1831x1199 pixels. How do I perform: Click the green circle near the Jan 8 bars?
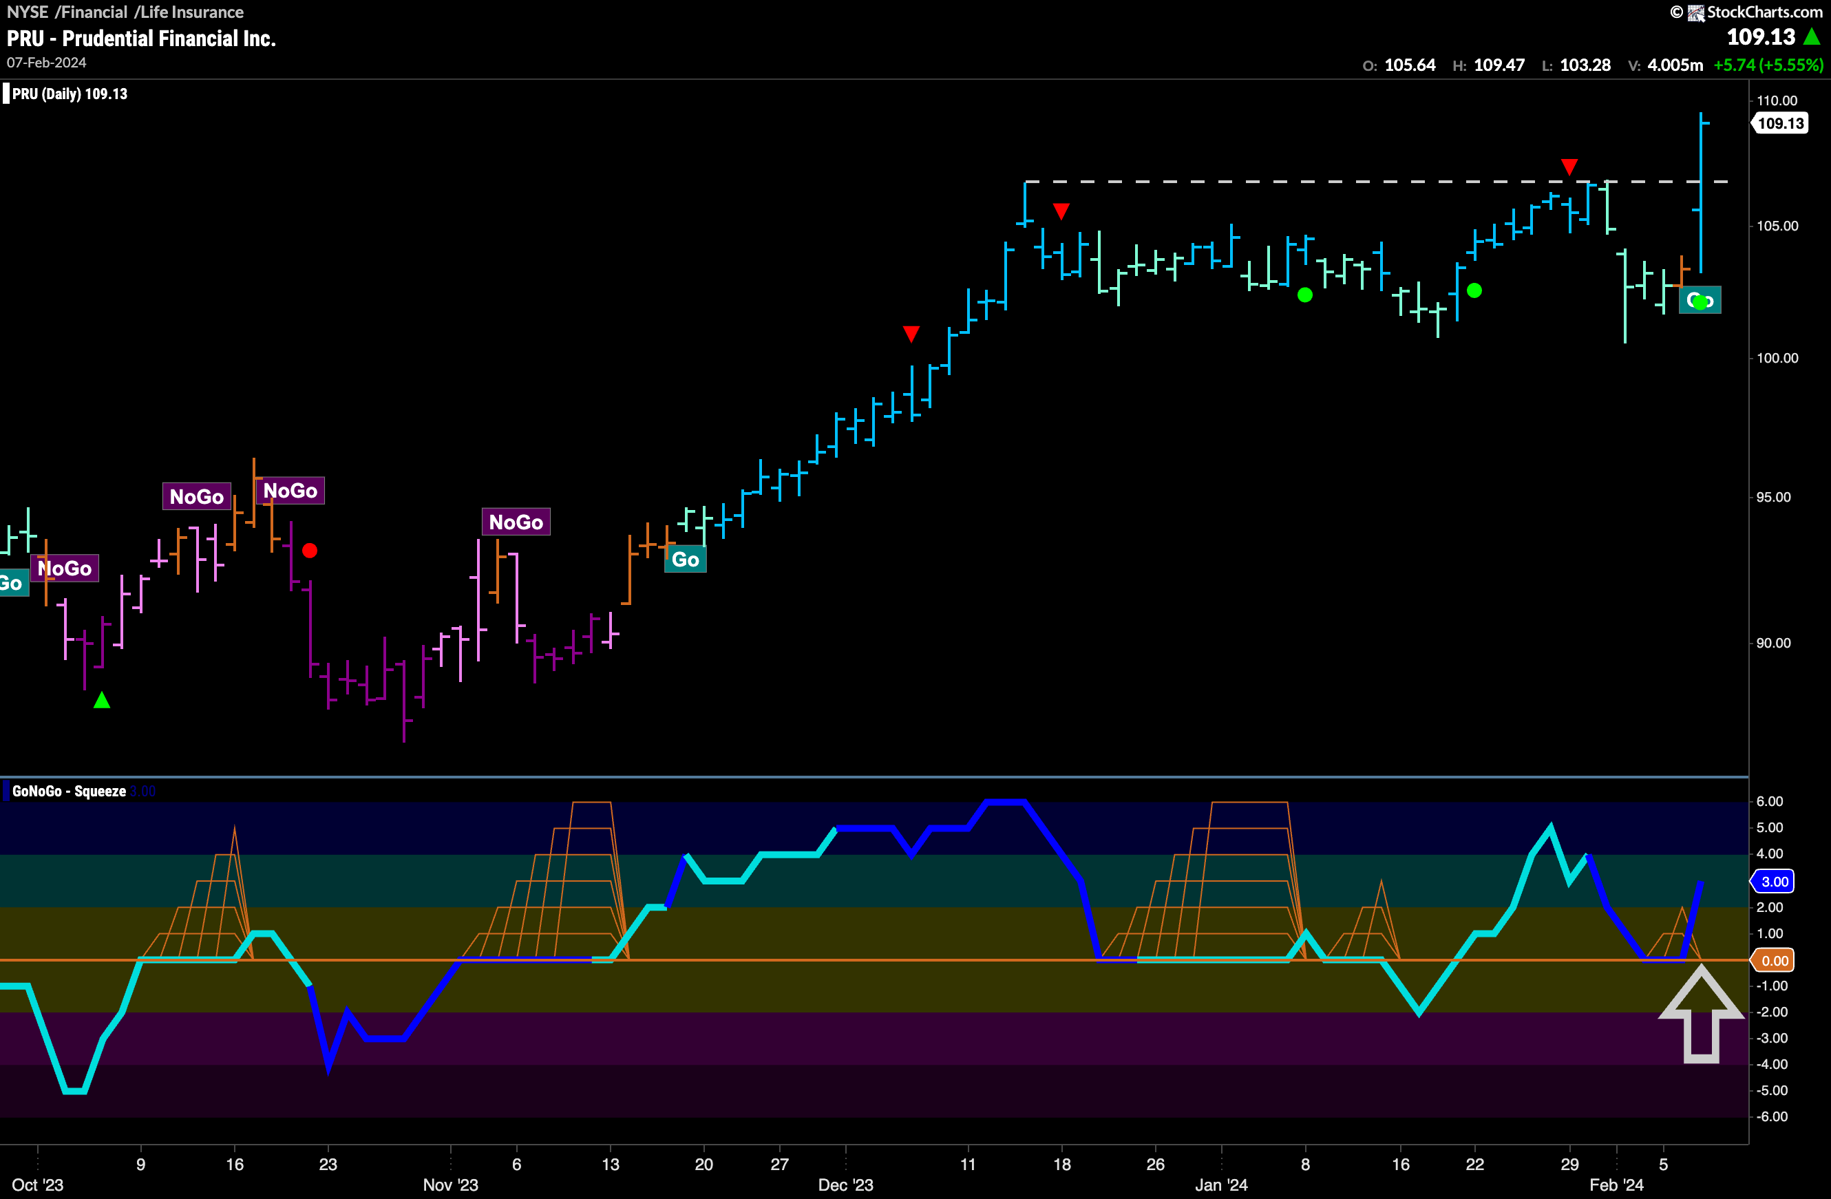1305,295
